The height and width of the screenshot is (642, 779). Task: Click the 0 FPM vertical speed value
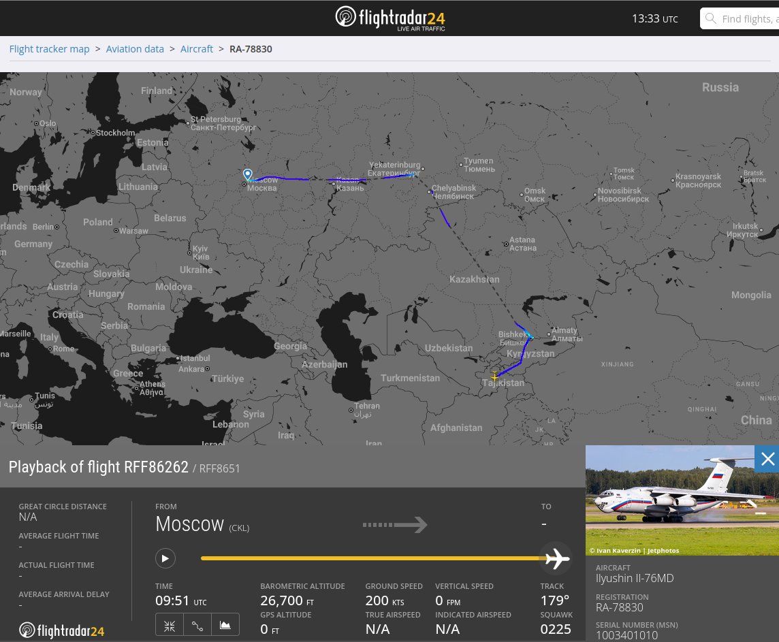tap(447, 600)
